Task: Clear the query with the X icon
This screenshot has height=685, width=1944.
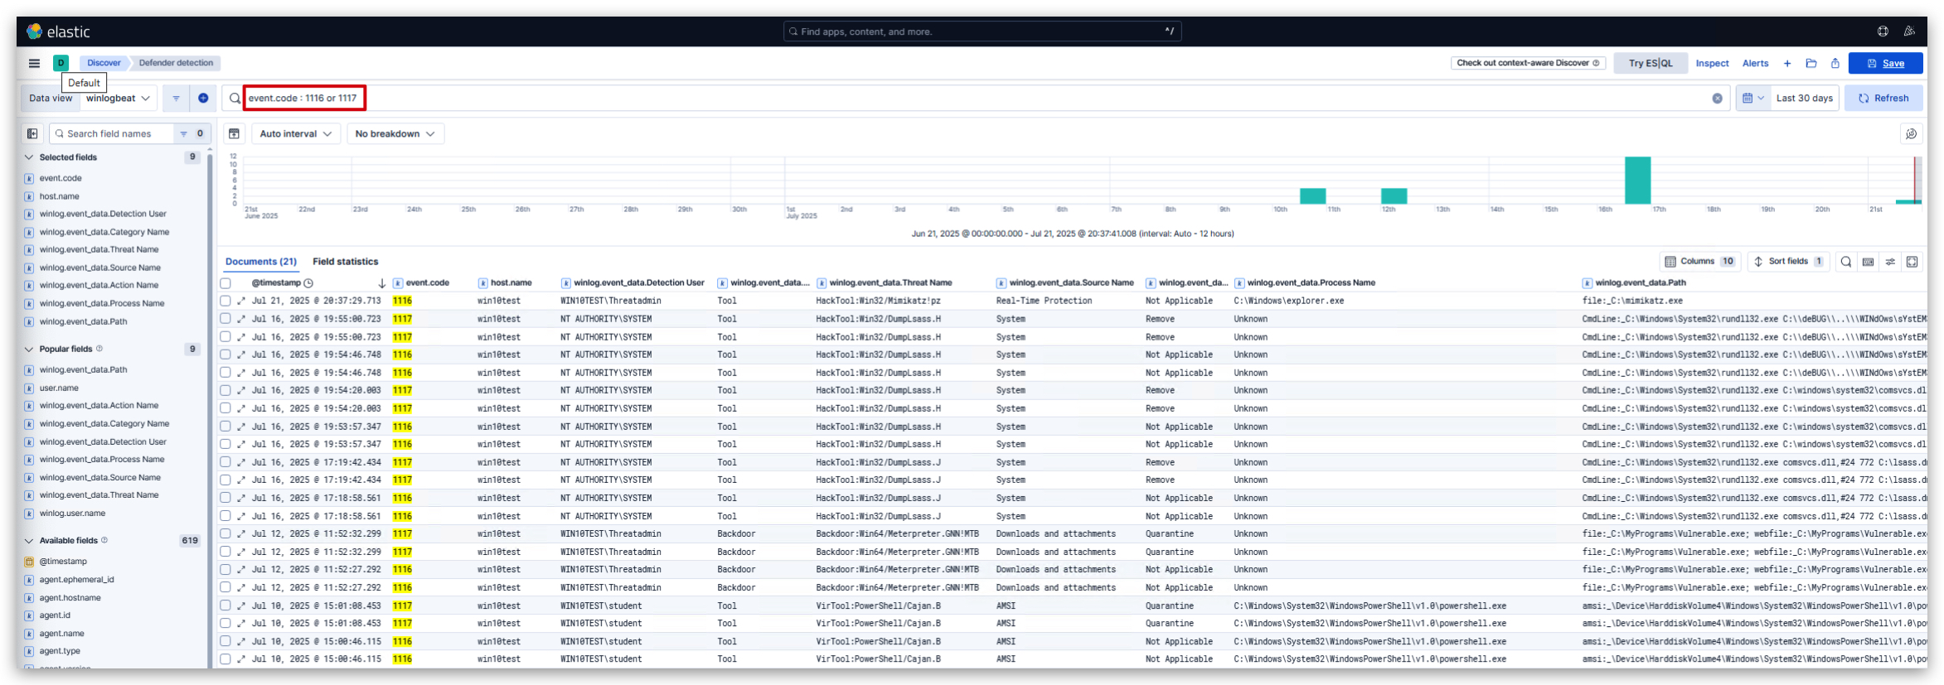Action: [1718, 98]
